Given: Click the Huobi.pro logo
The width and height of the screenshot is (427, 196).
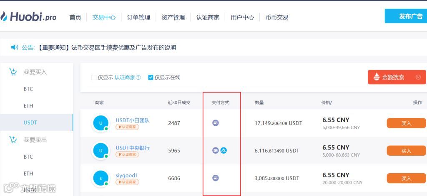Looking at the screenshot, I should click(x=28, y=17).
